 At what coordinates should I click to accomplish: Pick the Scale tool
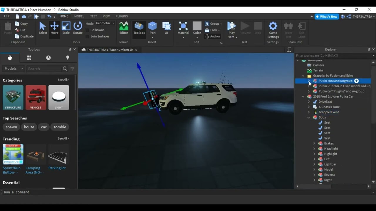pos(66,28)
